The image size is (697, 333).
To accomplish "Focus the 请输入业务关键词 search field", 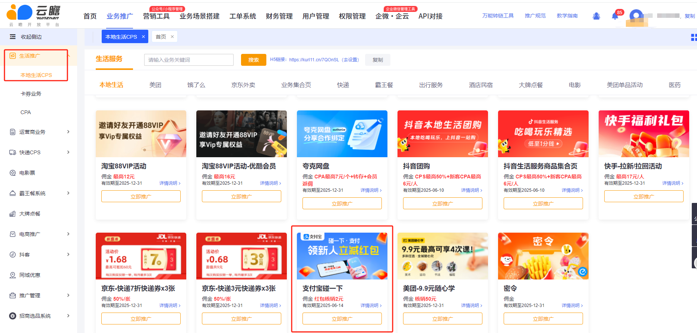I will [x=189, y=60].
